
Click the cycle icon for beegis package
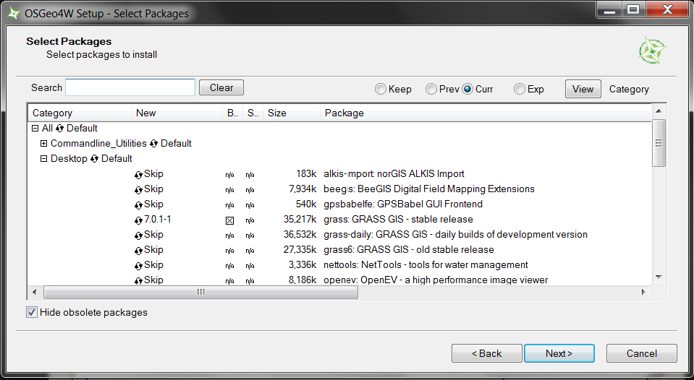pyautogui.click(x=138, y=189)
